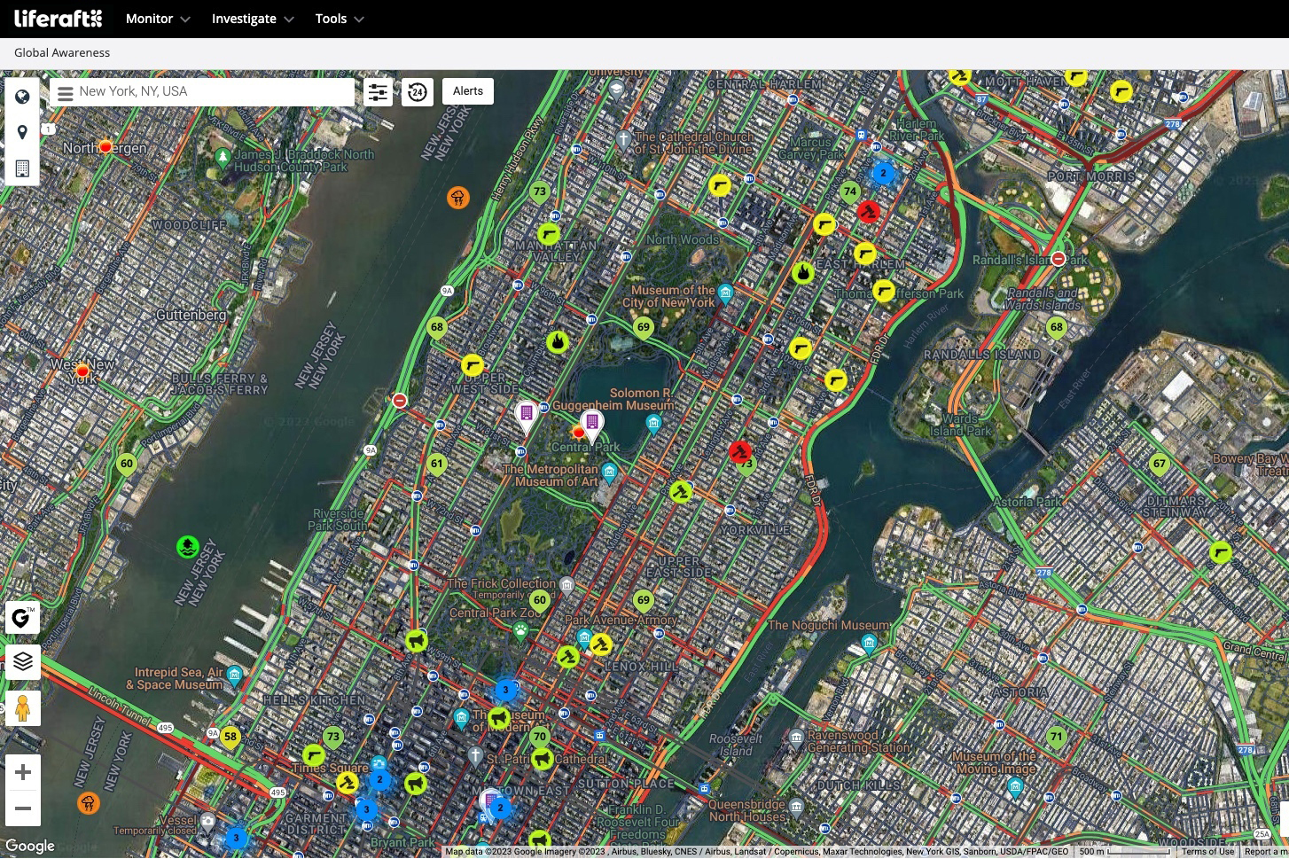Click the Museum of the City of New York pin
Viewport: 1289px width, 859px height.
point(725,293)
